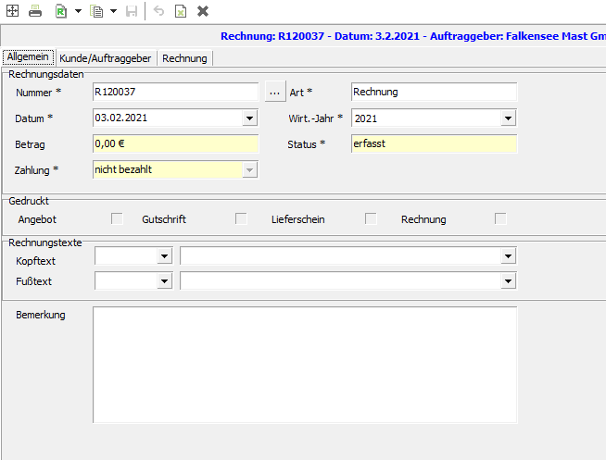Click the grayed-out save disk icon
The height and width of the screenshot is (460, 606).
click(x=132, y=11)
